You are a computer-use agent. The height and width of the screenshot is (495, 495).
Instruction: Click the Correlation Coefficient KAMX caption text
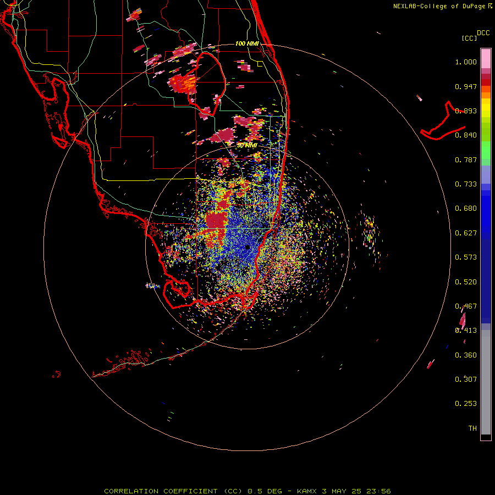click(248, 491)
